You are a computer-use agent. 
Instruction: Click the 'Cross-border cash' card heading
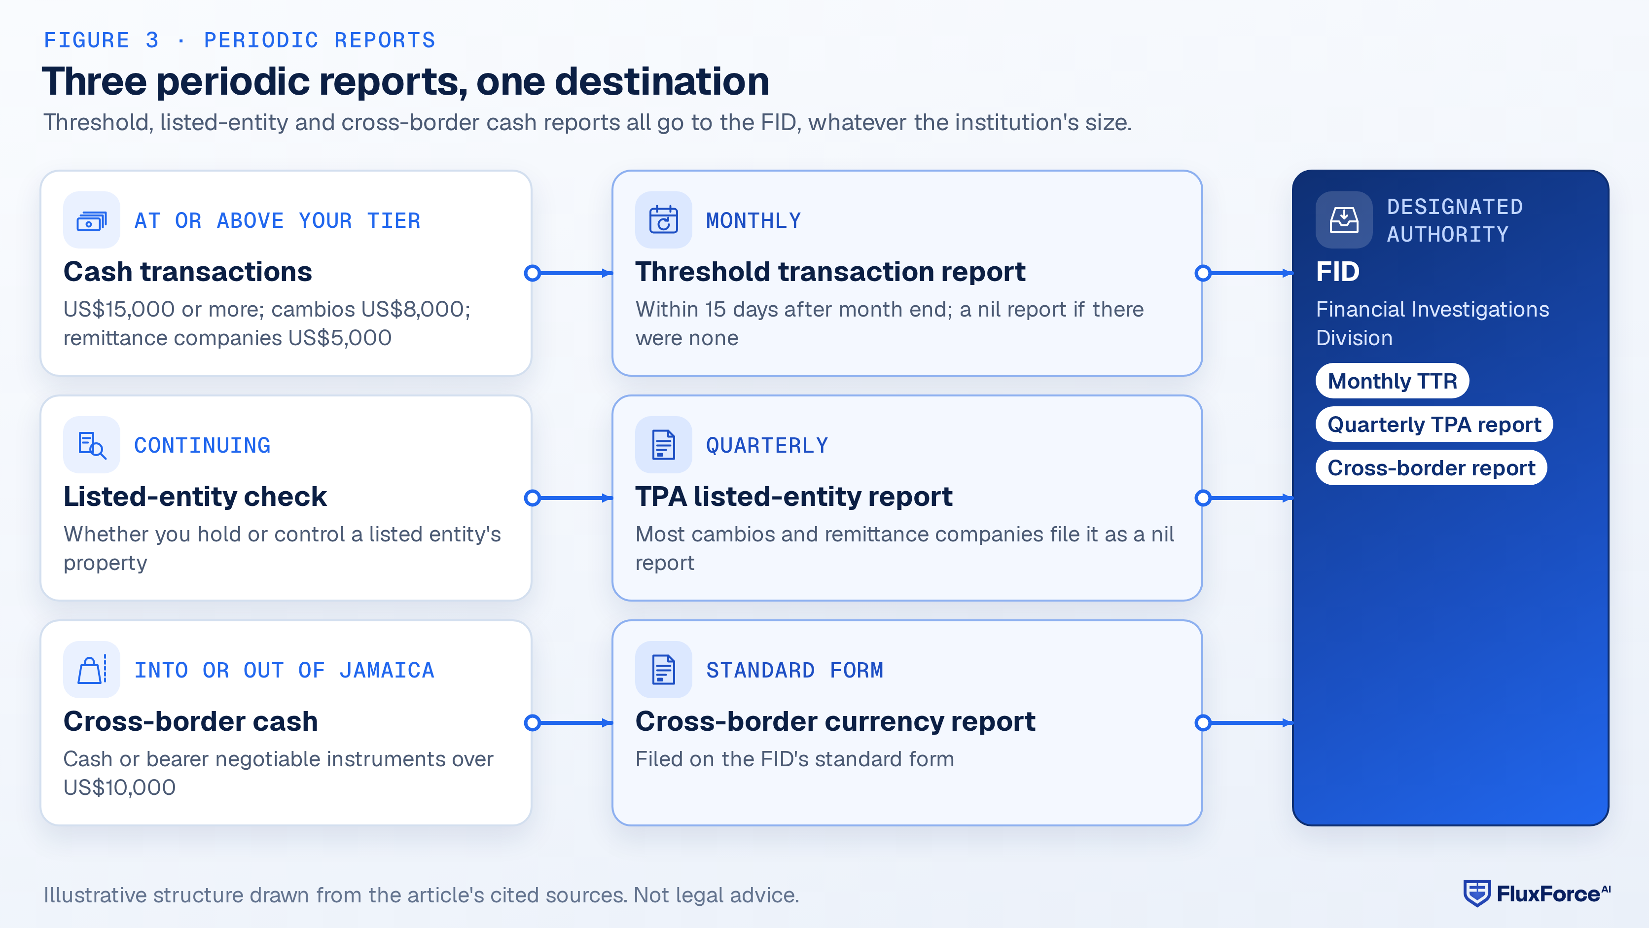tap(191, 721)
